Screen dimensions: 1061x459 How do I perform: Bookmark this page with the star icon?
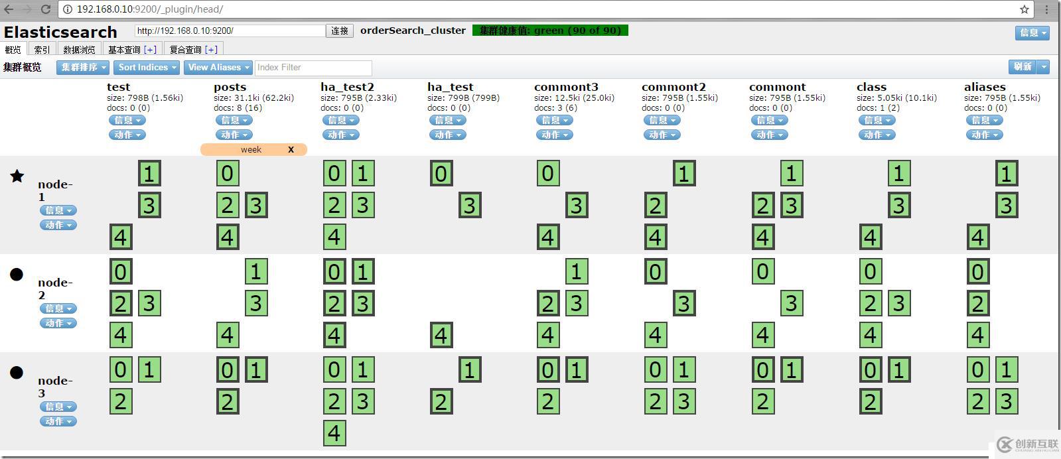(1025, 9)
